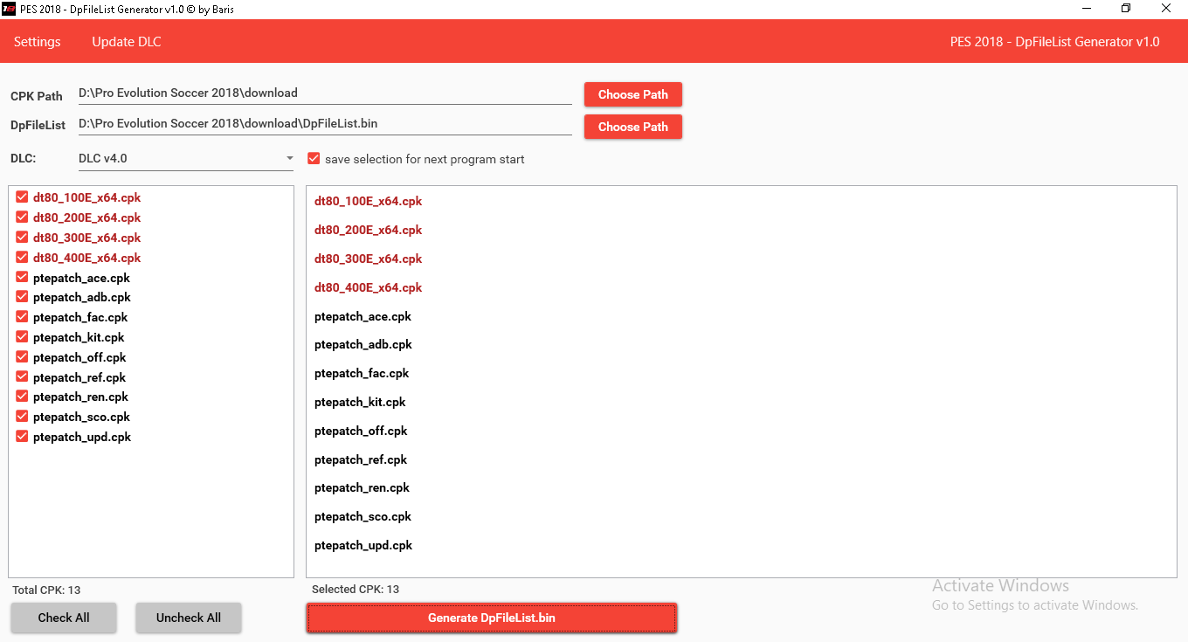Viewport: 1188px width, 642px height.
Task: Uncheck ptepatch_ref.cpk checkbox
Action: [22, 377]
